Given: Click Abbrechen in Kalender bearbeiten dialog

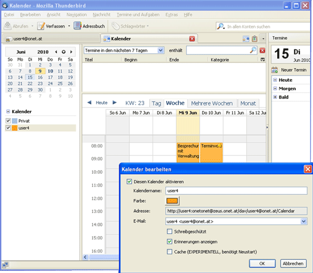Looking at the screenshot, I should 293,263.
